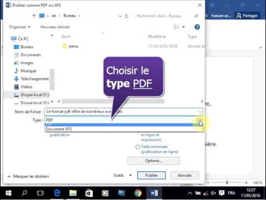The height and width of the screenshot is (200, 266).
Task: Choose the highlighted PDF option
Action: pyautogui.click(x=124, y=125)
